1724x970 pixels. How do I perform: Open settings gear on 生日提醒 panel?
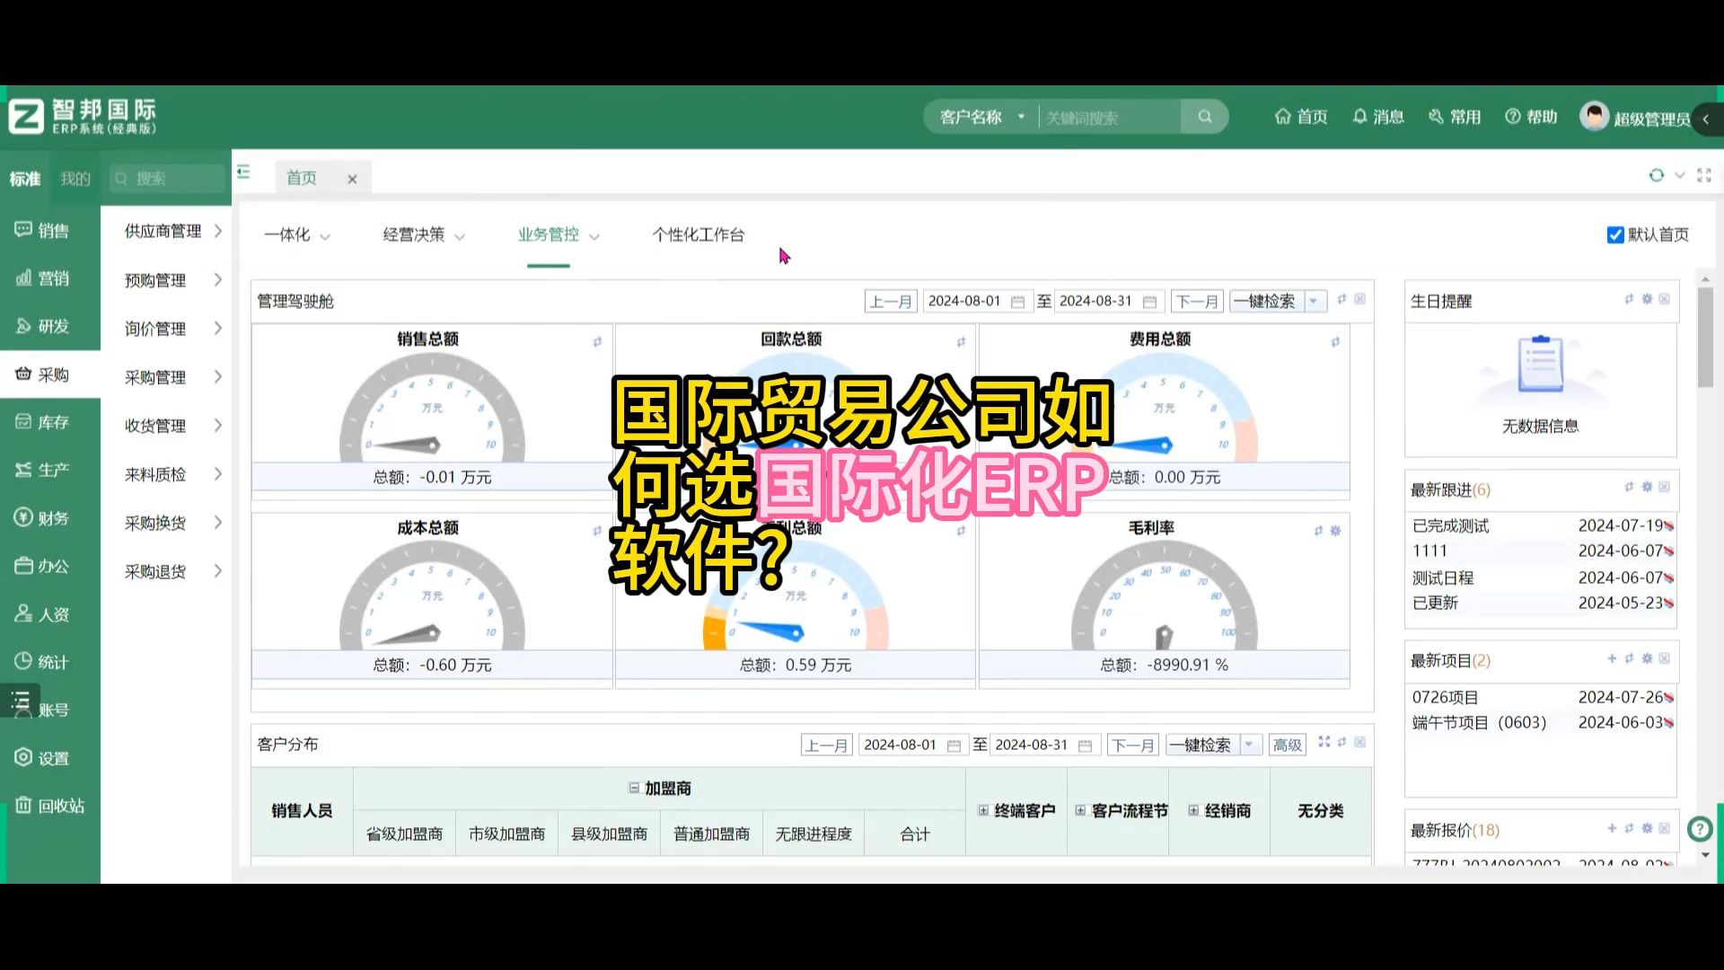tap(1647, 299)
